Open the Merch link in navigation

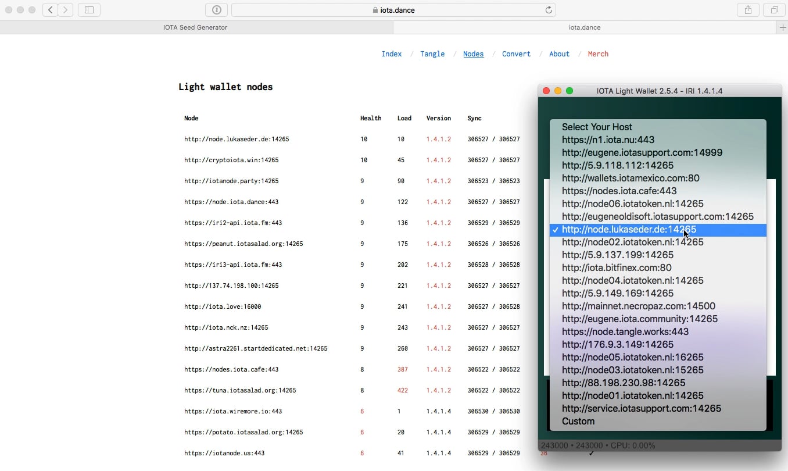(598, 54)
